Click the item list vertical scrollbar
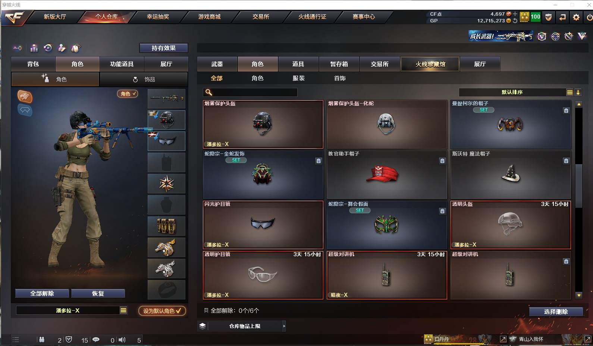Viewport: 593px width, 346px height. coord(579,185)
